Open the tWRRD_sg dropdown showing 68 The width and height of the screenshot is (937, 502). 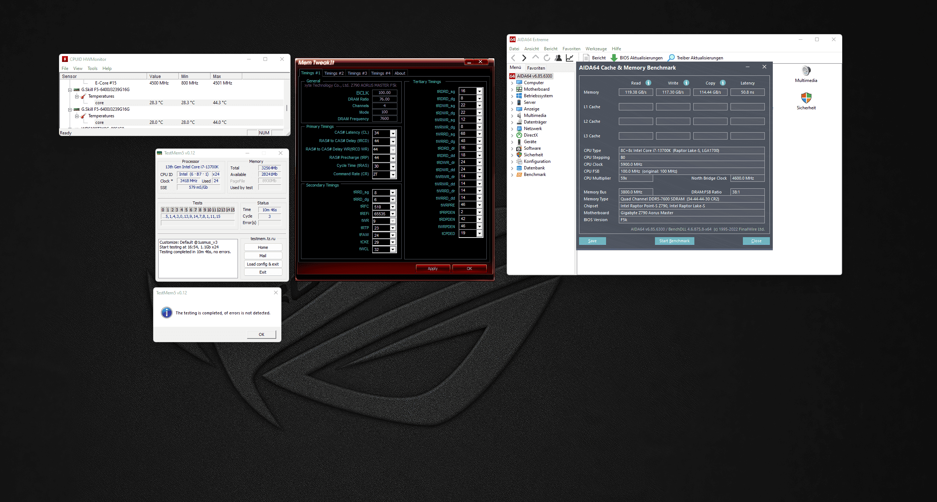coord(479,134)
